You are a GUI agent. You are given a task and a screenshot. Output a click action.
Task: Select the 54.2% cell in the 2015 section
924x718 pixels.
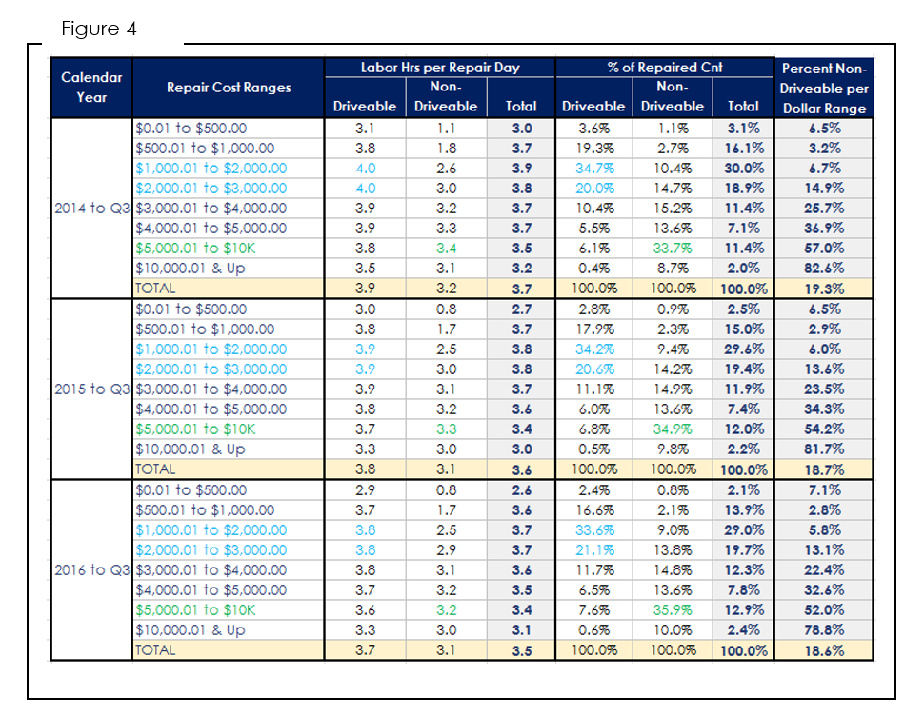coord(824,429)
